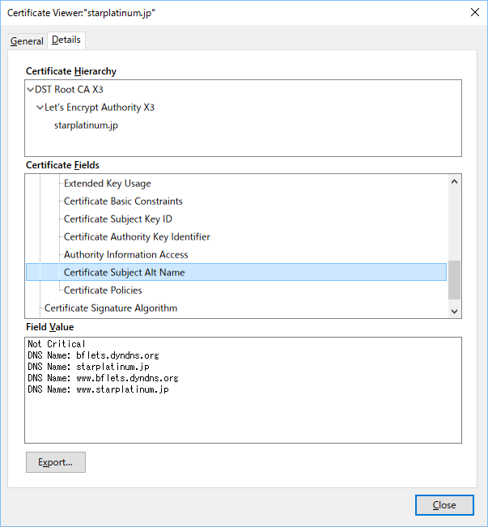Select Certificate Signature Algorithm field
Screen dimensions: 488x527
[x=111, y=308]
